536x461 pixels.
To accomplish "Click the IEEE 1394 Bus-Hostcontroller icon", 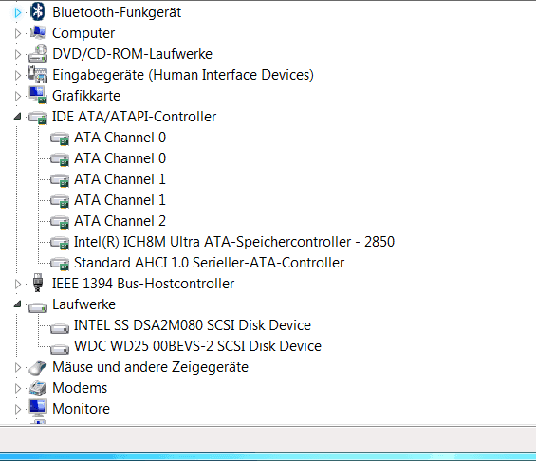I will point(38,283).
